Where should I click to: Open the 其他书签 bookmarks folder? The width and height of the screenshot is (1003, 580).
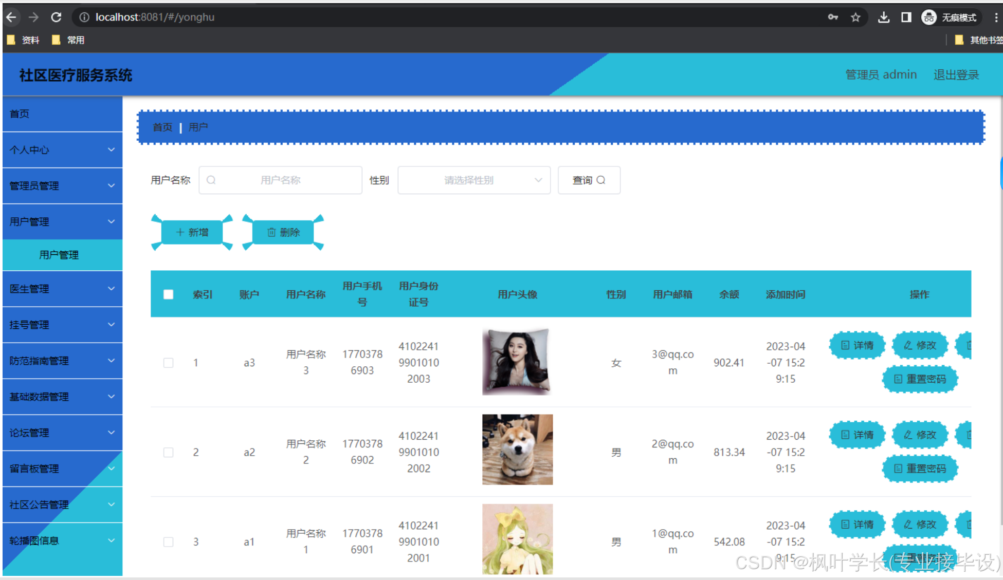(x=979, y=40)
